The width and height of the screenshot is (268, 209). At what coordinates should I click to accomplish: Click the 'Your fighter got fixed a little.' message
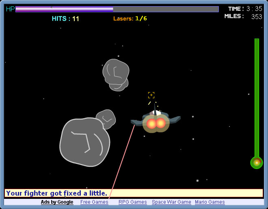click(x=57, y=193)
